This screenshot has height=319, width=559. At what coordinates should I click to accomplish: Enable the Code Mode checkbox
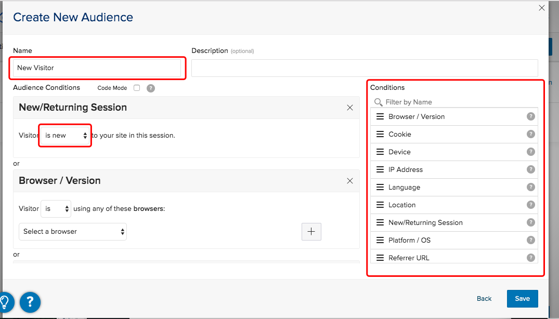coord(137,88)
